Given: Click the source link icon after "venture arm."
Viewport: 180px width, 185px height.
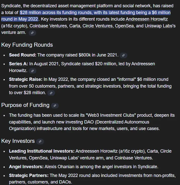Looking at the screenshot, I should click(32, 33).
